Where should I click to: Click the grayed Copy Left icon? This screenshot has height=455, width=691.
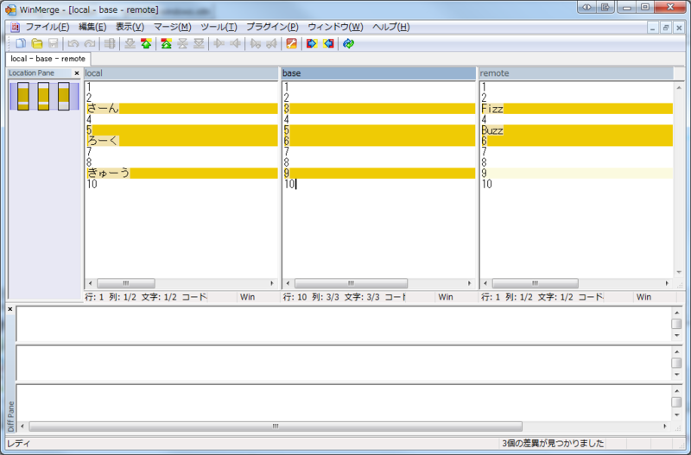point(235,43)
